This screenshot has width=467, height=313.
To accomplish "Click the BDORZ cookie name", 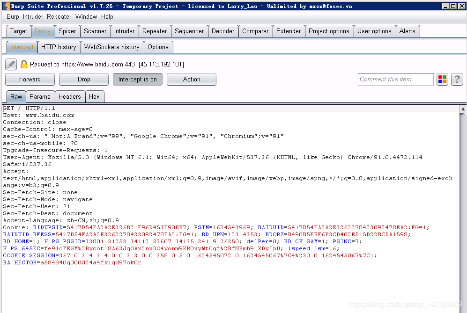I will coord(274,235).
